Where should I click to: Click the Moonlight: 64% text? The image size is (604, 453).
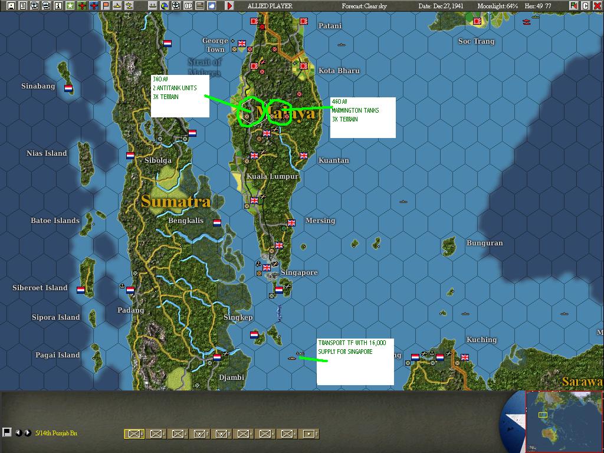click(498, 6)
